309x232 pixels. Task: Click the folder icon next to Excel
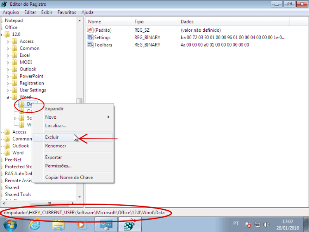click(x=14, y=55)
